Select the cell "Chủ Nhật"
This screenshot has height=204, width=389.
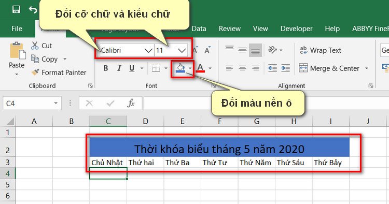[x=108, y=163]
